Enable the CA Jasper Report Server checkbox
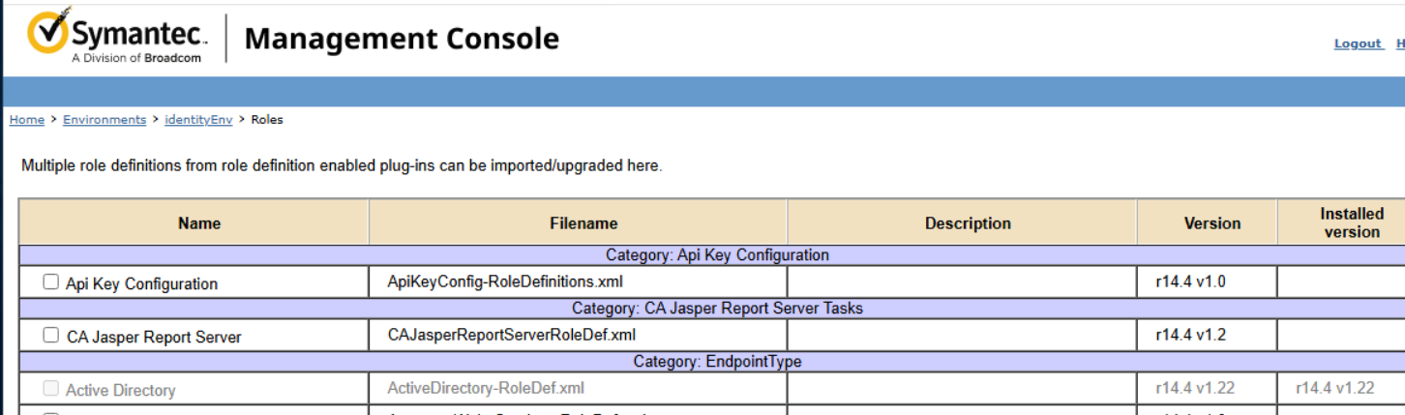The height and width of the screenshot is (415, 1405). 51,336
